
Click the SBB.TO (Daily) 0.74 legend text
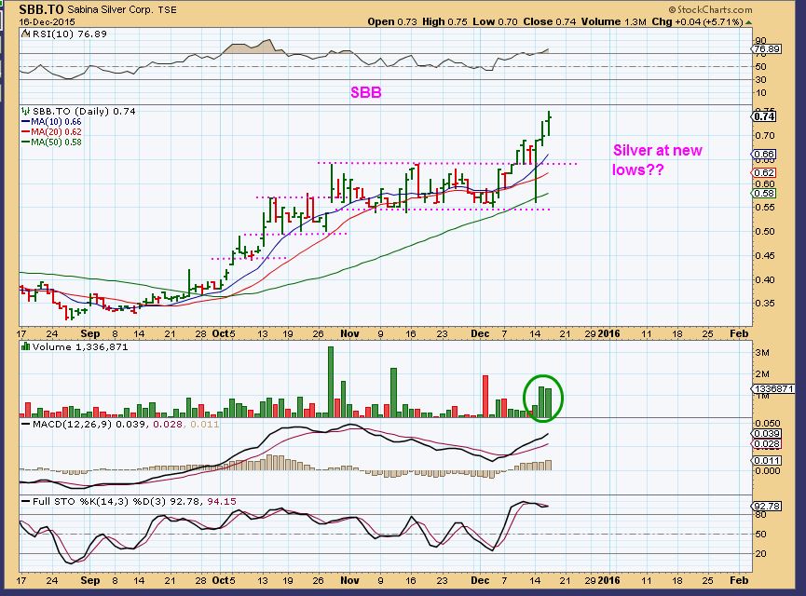(84, 111)
